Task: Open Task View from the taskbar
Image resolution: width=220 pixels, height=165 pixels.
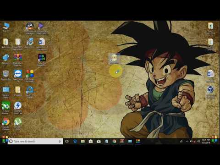Action: click(x=67, y=141)
